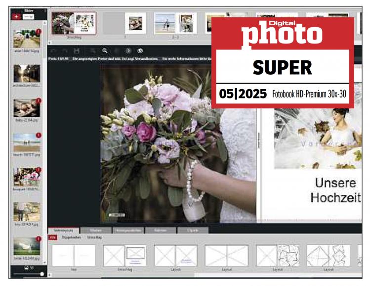
Task: Open the second tab beside Seitenlayouts
Action: 96,230
